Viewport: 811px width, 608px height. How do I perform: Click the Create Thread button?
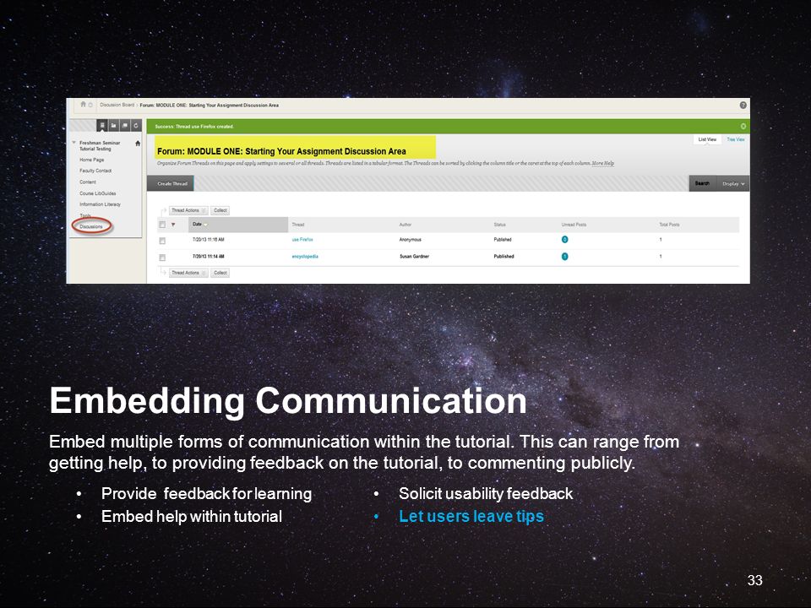[171, 183]
